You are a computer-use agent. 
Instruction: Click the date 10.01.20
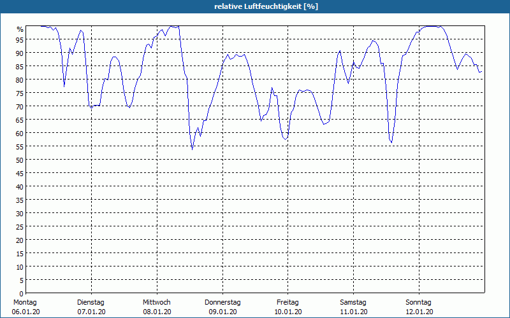[x=288, y=312]
